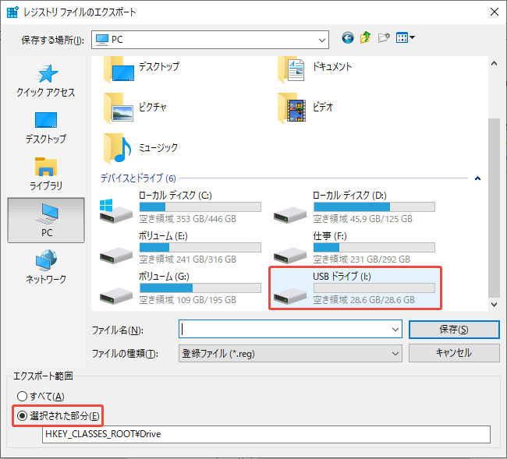
Task: Open the ファイルの種類 dropdown
Action: 290,353
